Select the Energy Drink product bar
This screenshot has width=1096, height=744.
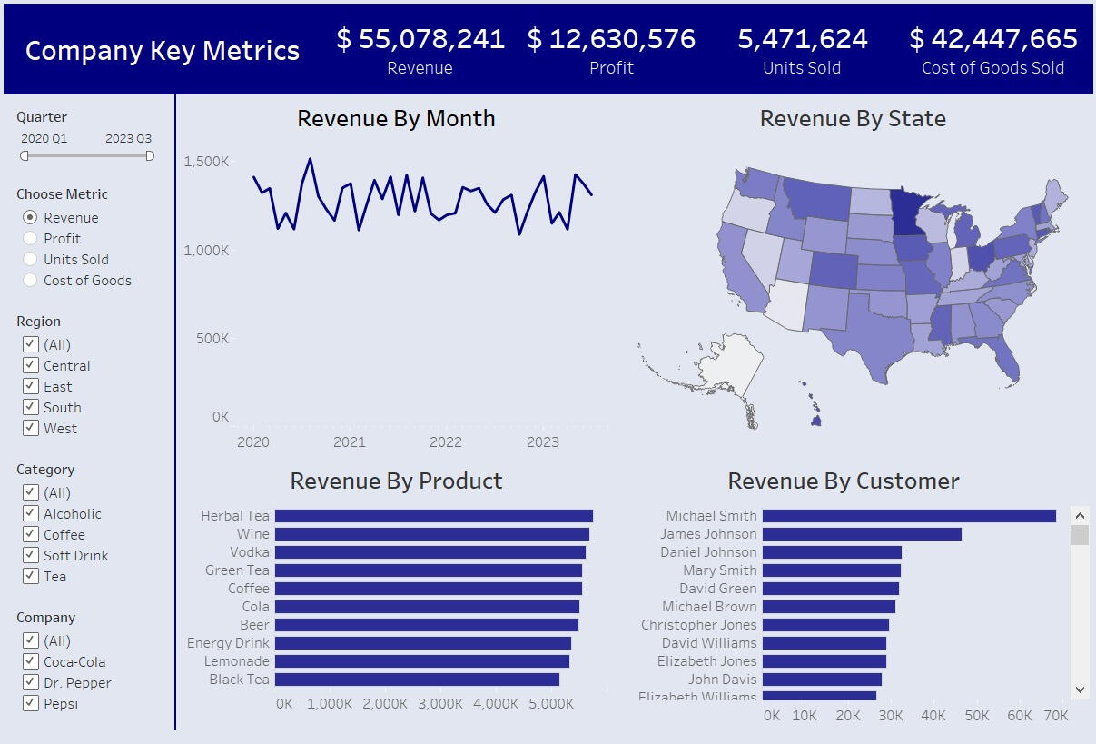[x=423, y=643]
